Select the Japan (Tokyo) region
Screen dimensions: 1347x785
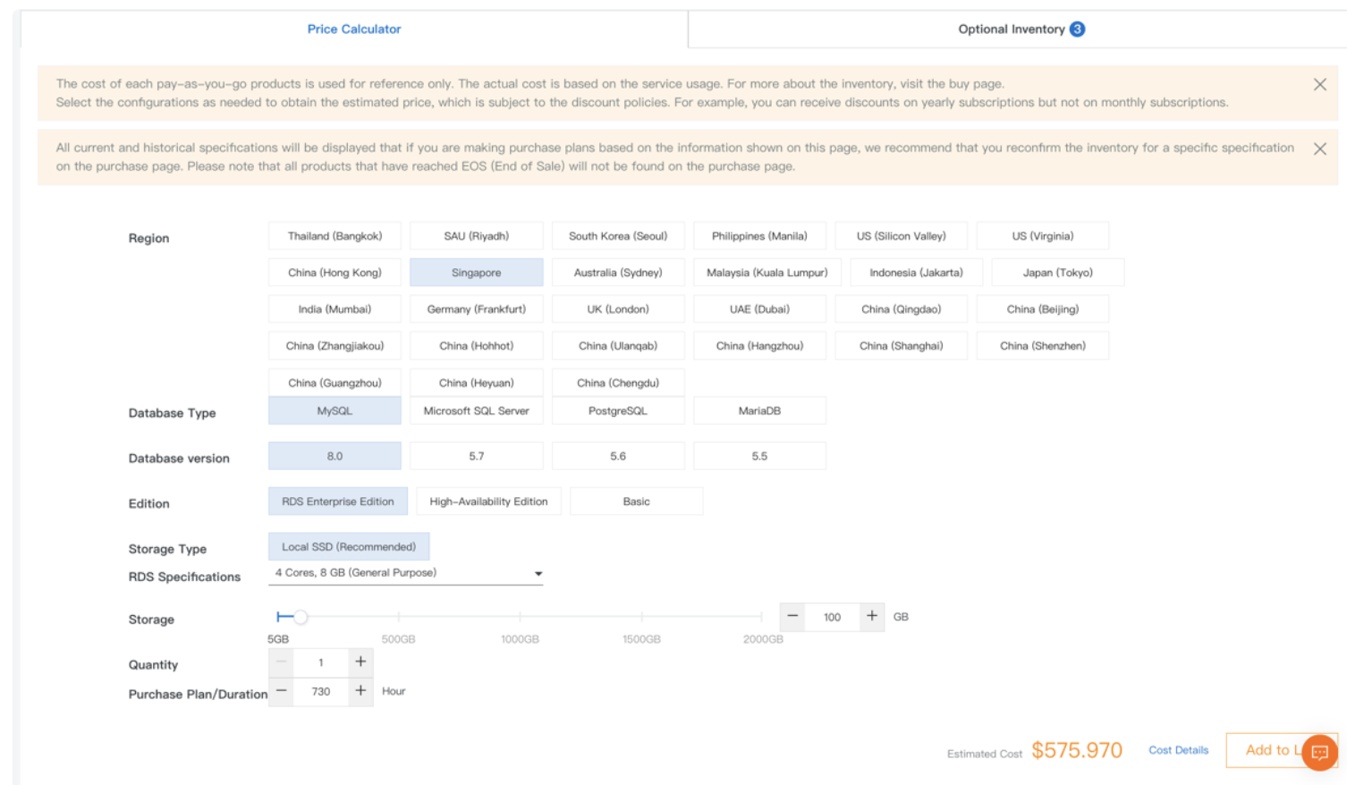[x=1057, y=272]
